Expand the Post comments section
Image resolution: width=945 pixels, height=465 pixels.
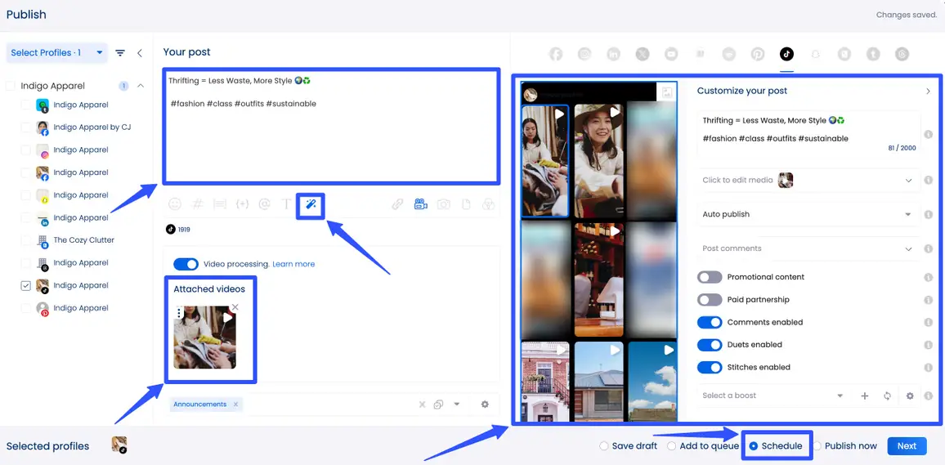click(805, 248)
